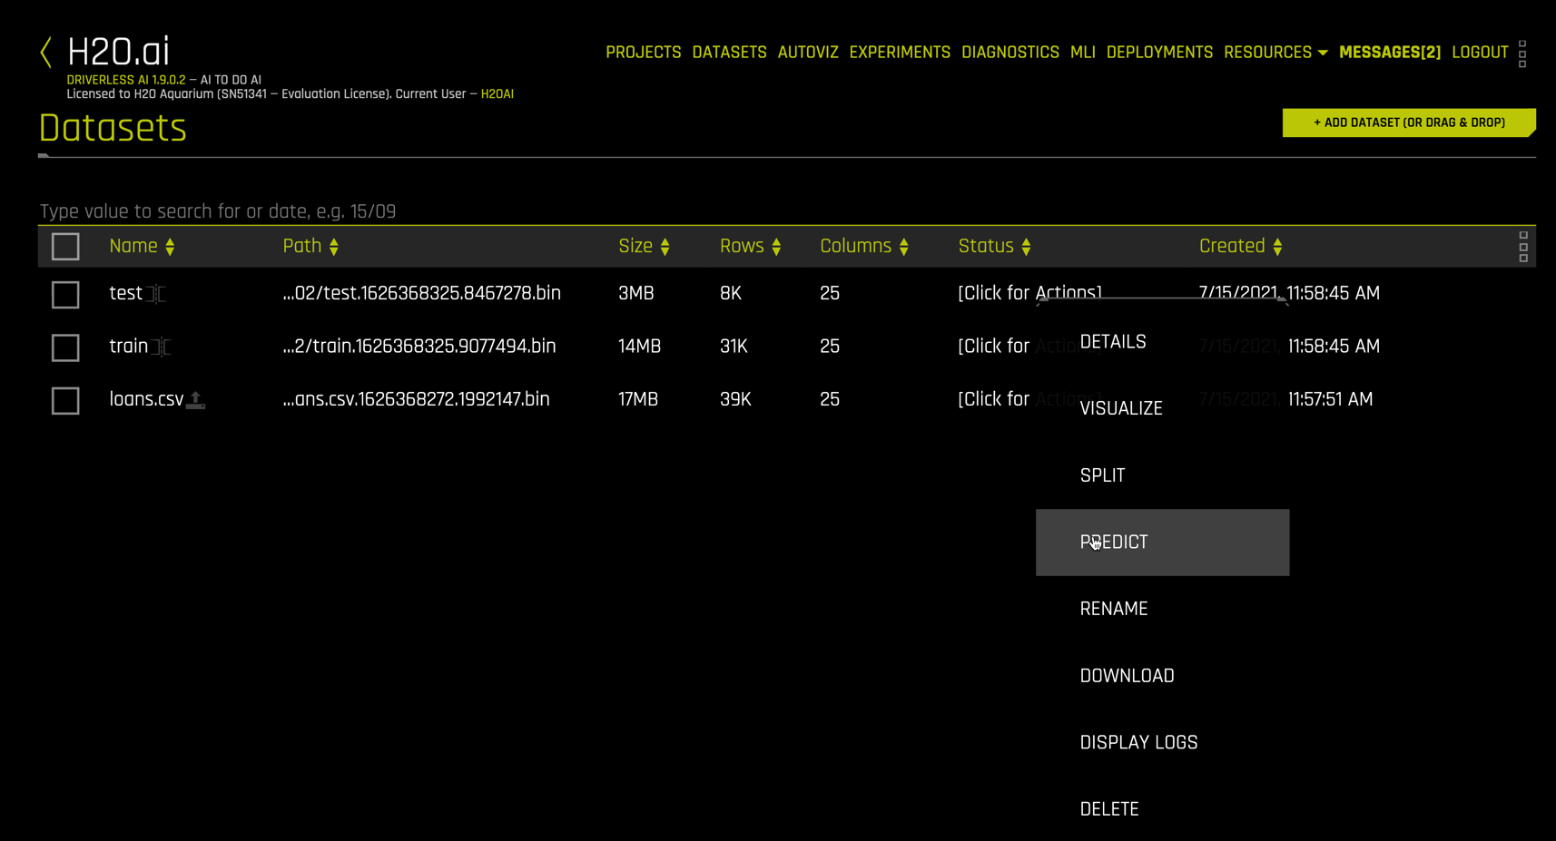Check the train dataset row checkbox
This screenshot has width=1556, height=841.
(x=65, y=347)
